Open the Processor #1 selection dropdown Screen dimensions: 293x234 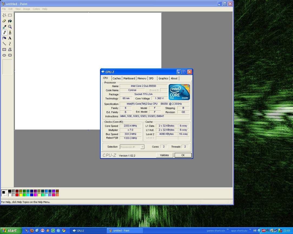(142, 147)
